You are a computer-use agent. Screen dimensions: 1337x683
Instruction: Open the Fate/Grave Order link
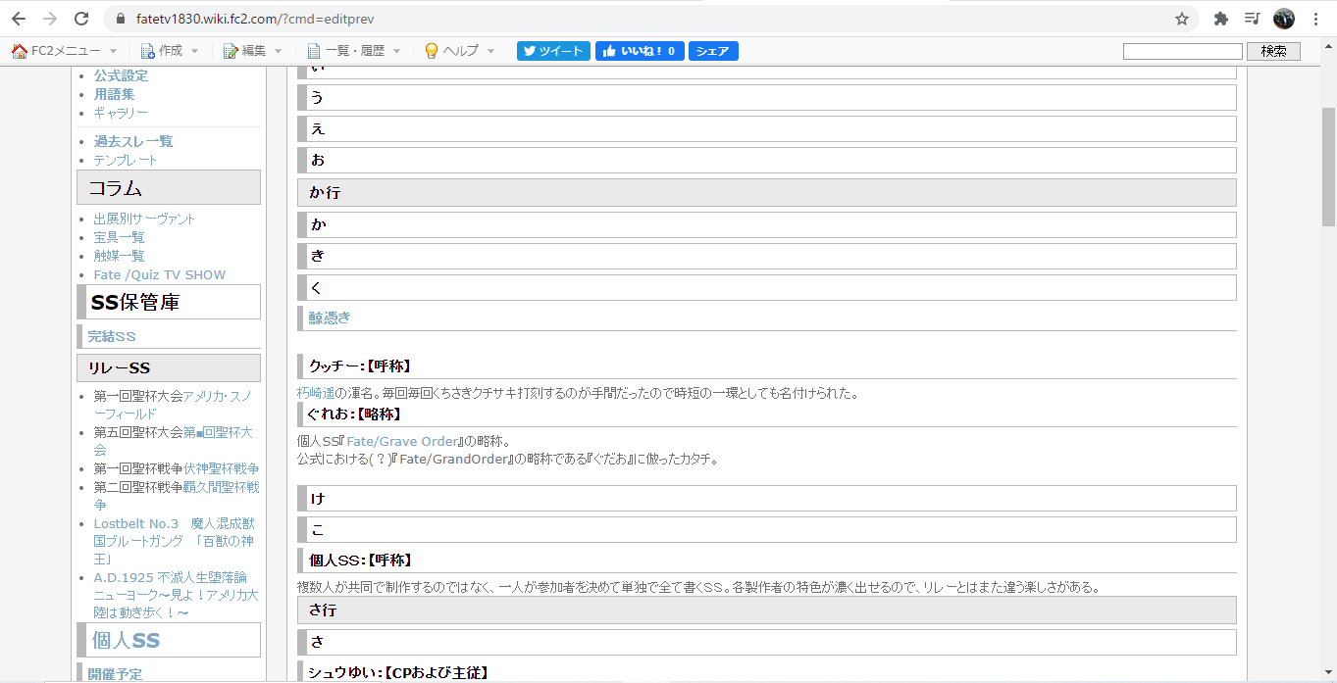pyautogui.click(x=402, y=441)
